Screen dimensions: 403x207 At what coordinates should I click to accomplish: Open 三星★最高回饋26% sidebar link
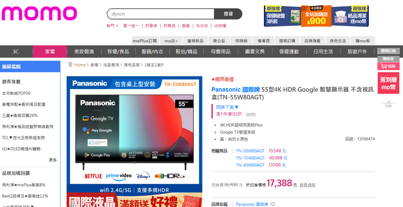pos(20,115)
